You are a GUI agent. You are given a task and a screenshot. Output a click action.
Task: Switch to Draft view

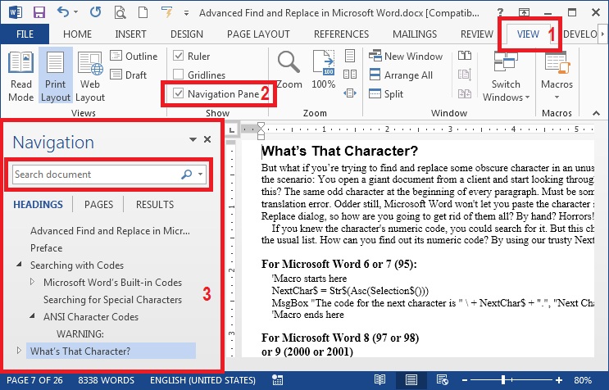point(128,75)
